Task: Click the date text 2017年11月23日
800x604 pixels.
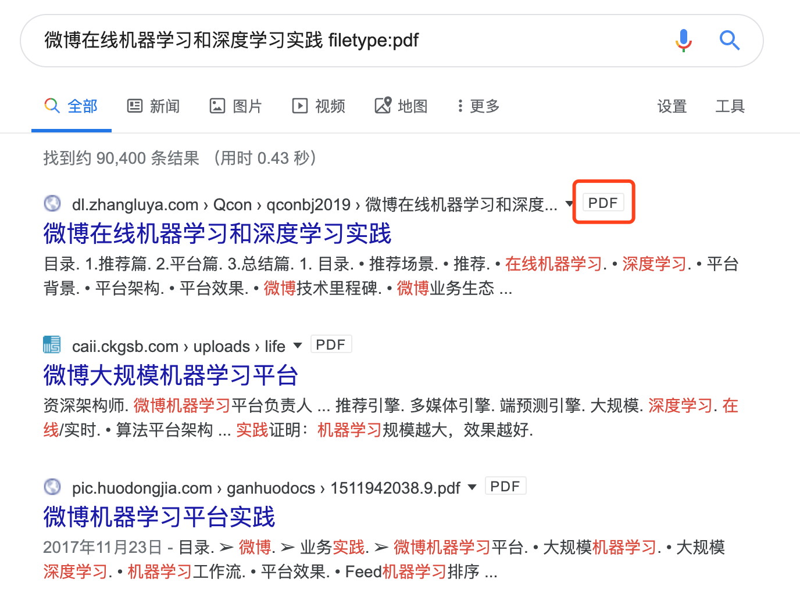Action: 103,547
